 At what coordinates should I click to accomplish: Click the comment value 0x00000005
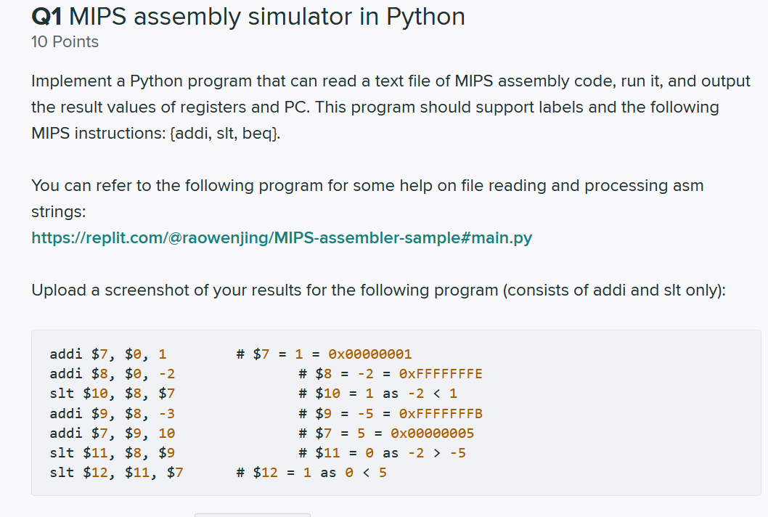pos(432,433)
